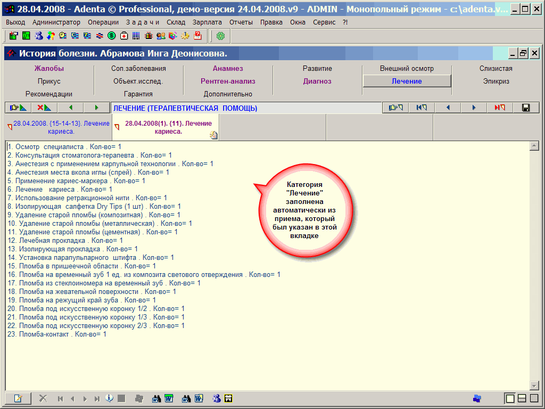The height and width of the screenshot is (409, 545).
Task: Click the scrollbar down arrow in treatment list
Action: (534, 386)
